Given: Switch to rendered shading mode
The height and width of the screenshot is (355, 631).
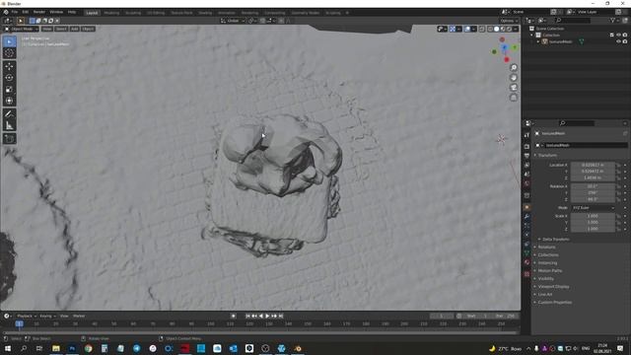Looking at the screenshot, I should (x=509, y=29).
